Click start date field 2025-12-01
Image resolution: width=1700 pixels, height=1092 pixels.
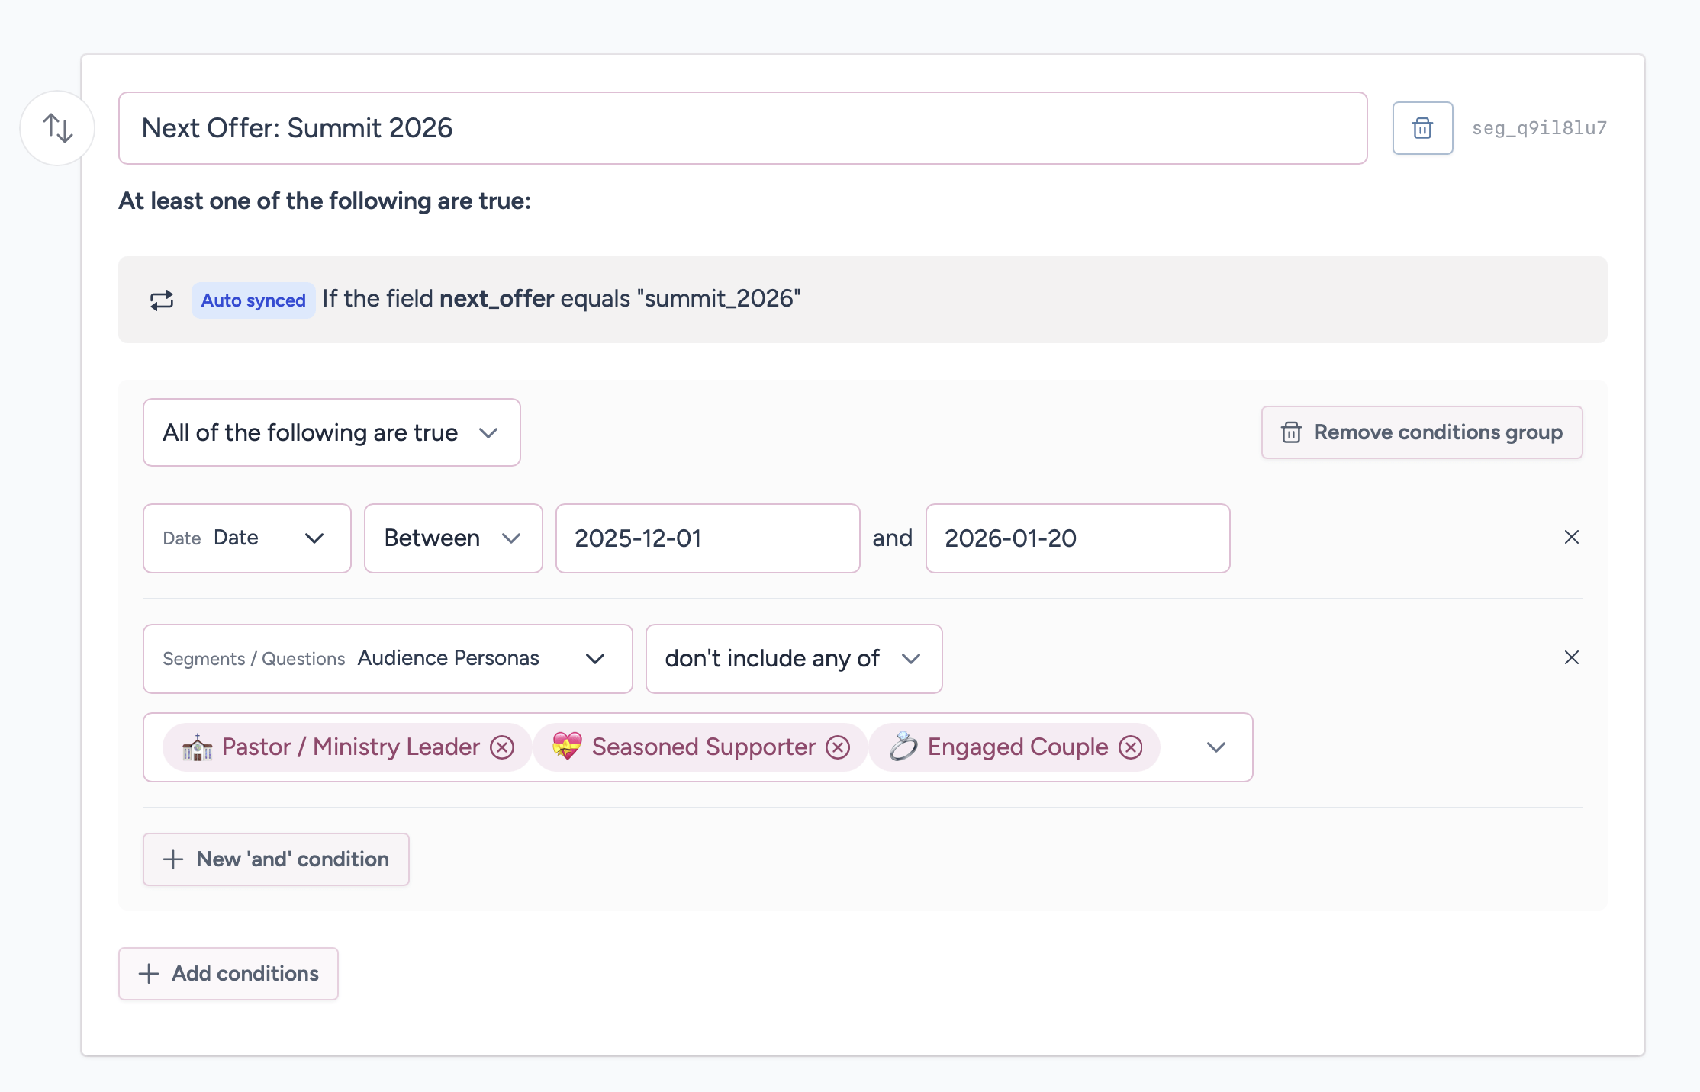pyautogui.click(x=707, y=538)
